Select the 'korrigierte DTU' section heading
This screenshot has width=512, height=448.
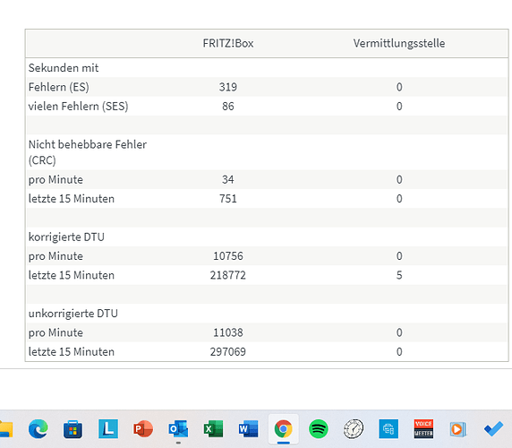(66, 237)
